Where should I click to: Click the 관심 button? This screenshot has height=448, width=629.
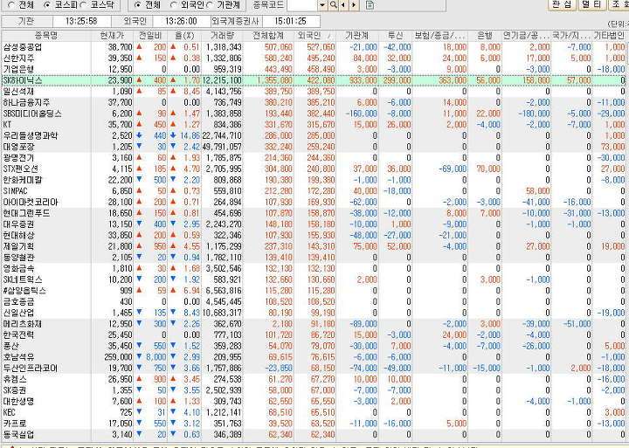pyautogui.click(x=562, y=4)
